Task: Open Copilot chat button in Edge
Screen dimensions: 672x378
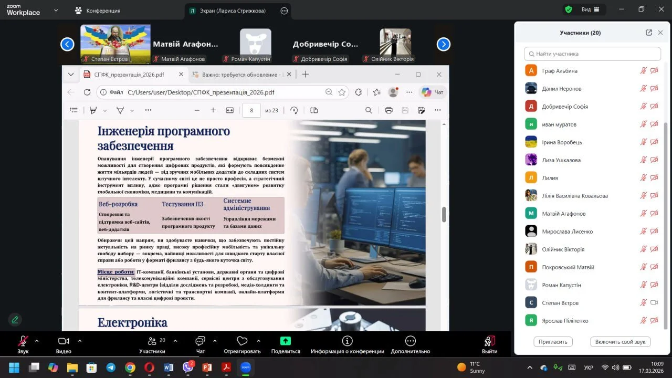Action: coord(433,92)
